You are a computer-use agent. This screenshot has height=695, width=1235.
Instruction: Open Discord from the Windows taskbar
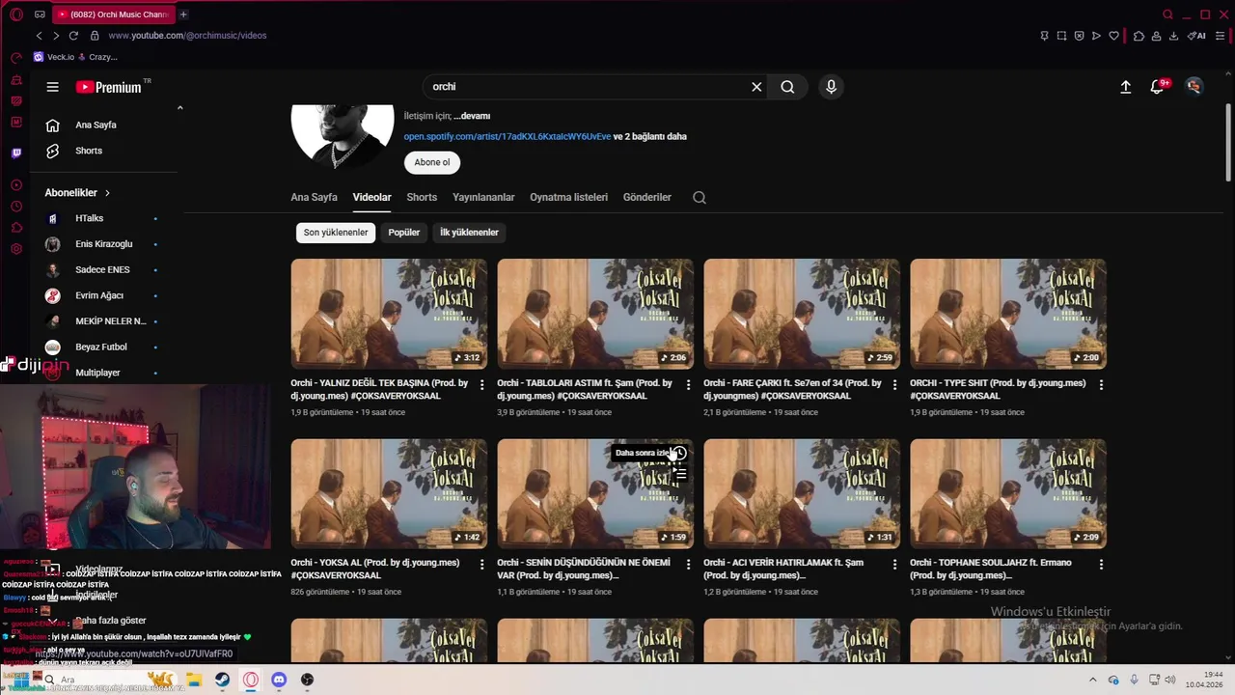coord(279,680)
